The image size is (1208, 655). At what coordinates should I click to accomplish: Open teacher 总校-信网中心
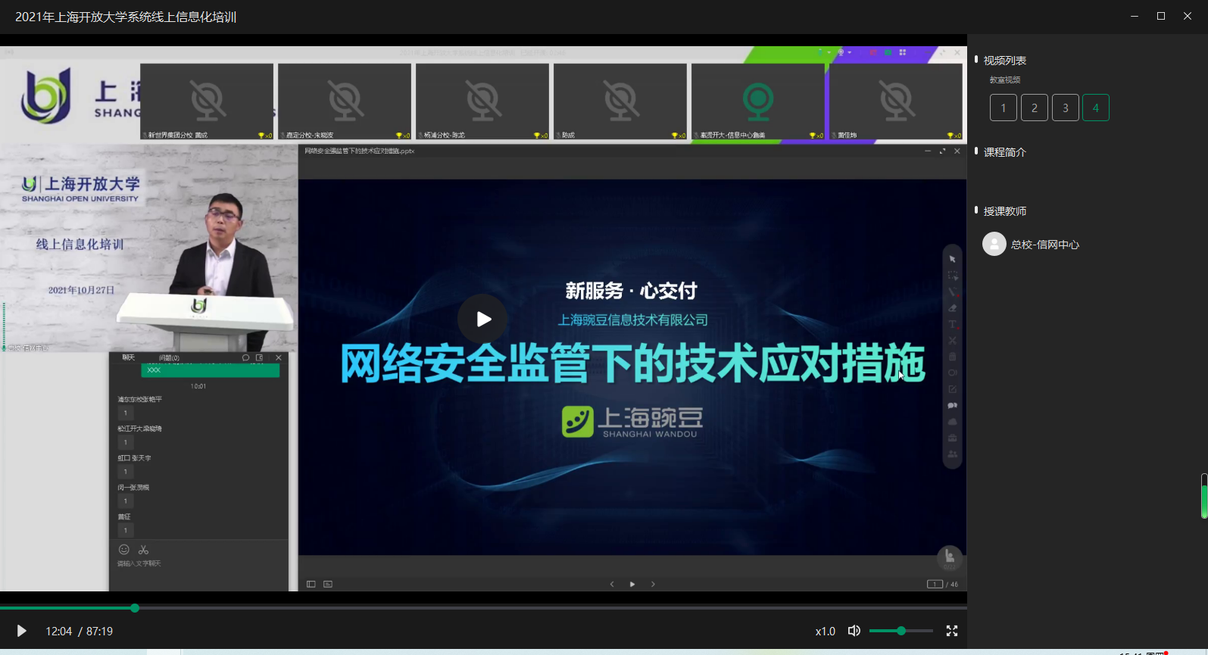point(1045,245)
